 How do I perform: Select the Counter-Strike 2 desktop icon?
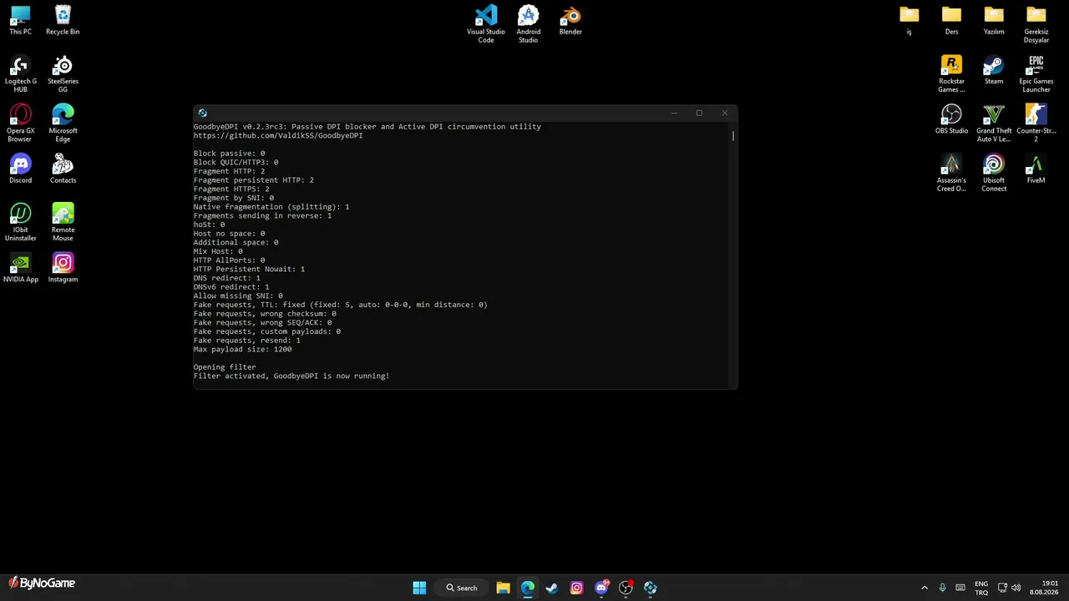click(x=1036, y=124)
